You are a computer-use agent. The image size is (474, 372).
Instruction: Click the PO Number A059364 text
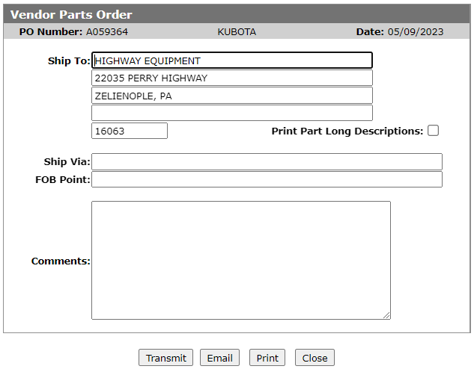(x=73, y=31)
